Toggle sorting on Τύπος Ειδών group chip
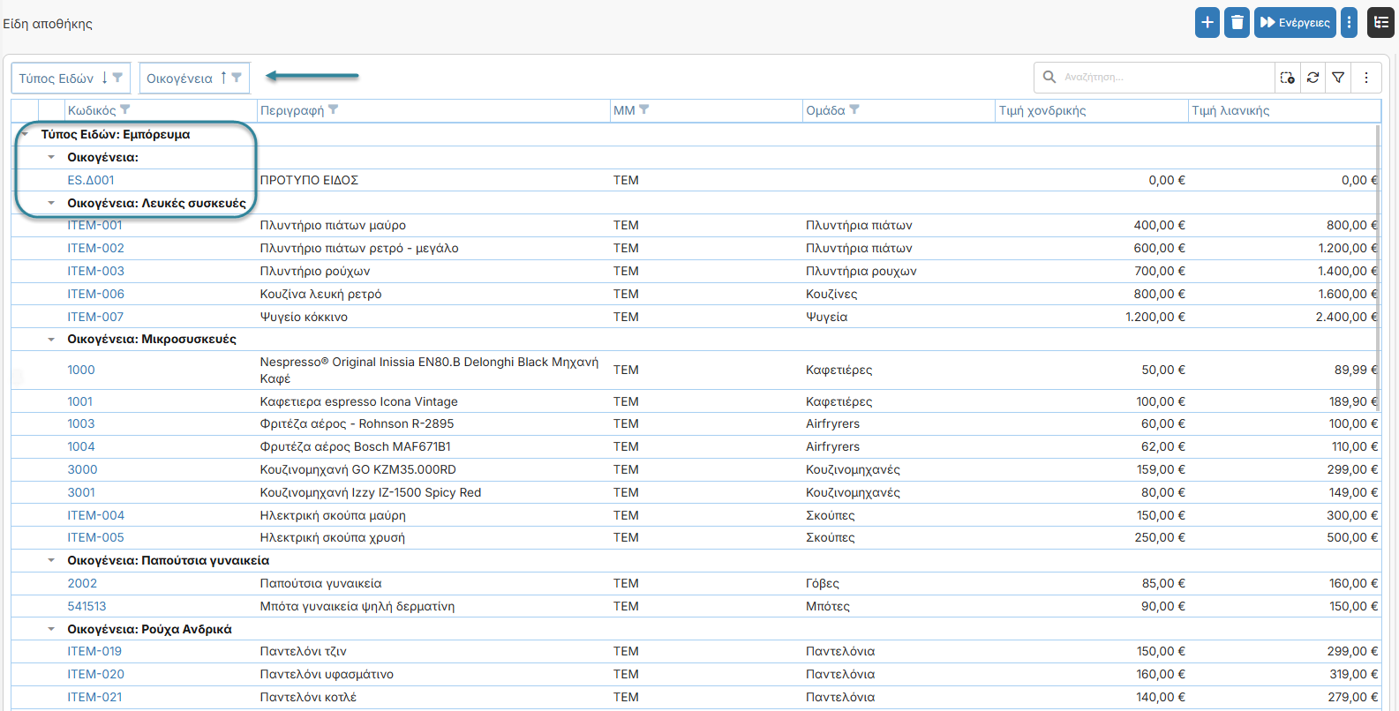1399x711 pixels. [104, 78]
